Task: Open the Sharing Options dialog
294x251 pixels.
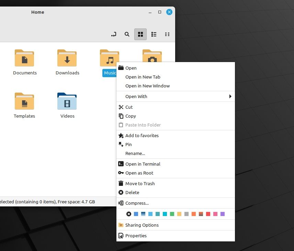Action: click(x=142, y=225)
